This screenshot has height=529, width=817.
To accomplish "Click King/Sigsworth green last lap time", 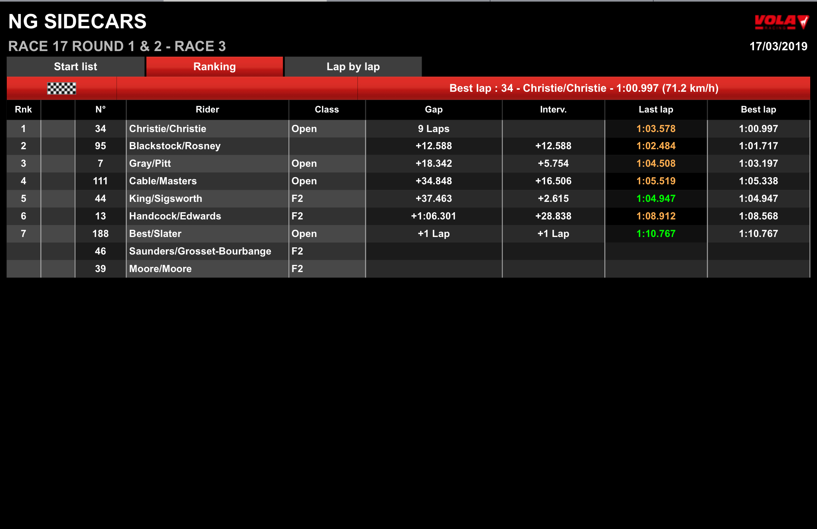I will [656, 199].
